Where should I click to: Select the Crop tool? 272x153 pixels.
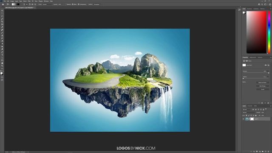pos(2,22)
